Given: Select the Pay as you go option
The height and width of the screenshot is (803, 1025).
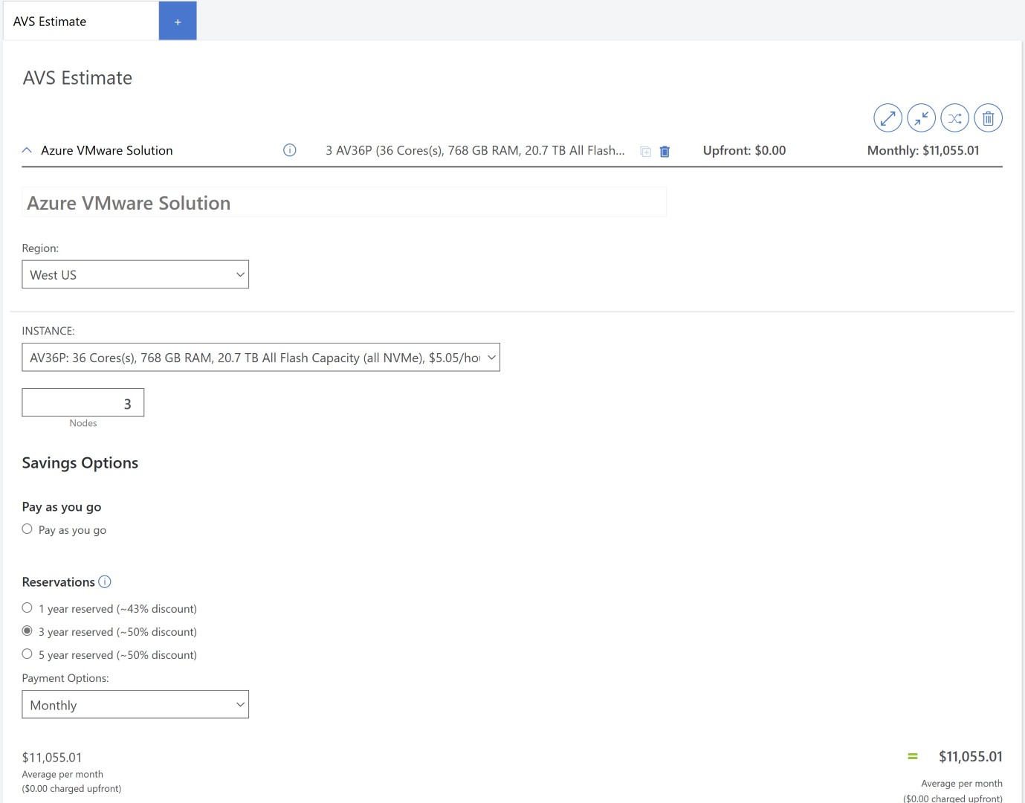Looking at the screenshot, I should point(28,529).
